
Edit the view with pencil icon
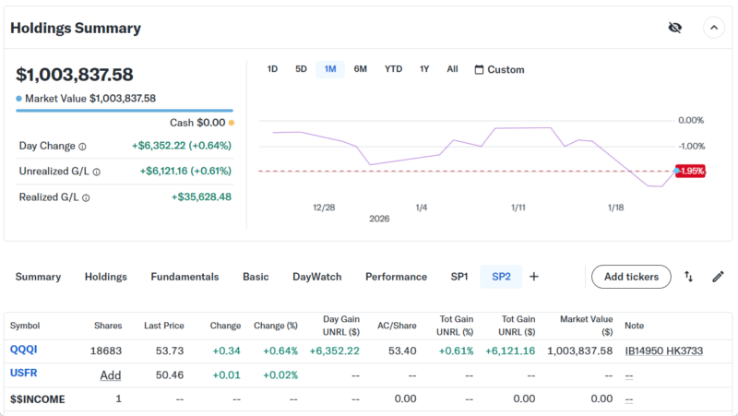[x=718, y=277]
